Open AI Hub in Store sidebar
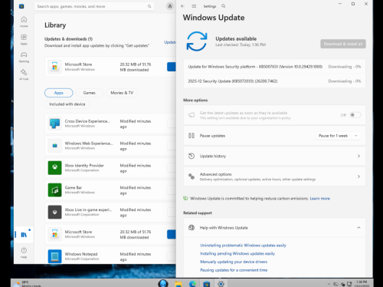Image resolution: width=383 pixels, height=287 pixels. click(24, 74)
